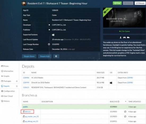Click the single-player person icon
Screen dimensions: 146x124
pos(121,37)
